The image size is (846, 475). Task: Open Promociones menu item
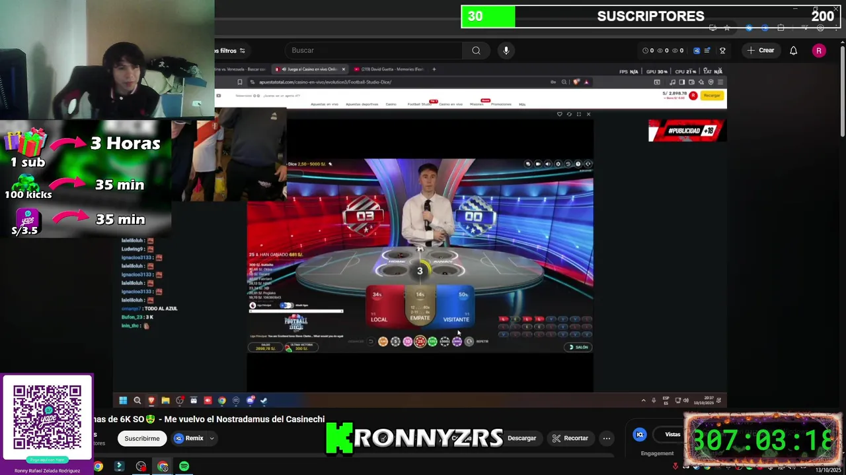click(501, 104)
